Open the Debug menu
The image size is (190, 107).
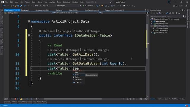(x=40, y=2)
